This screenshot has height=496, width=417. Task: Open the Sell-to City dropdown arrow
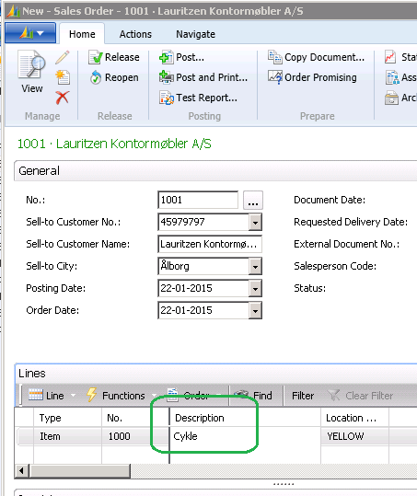click(x=255, y=266)
